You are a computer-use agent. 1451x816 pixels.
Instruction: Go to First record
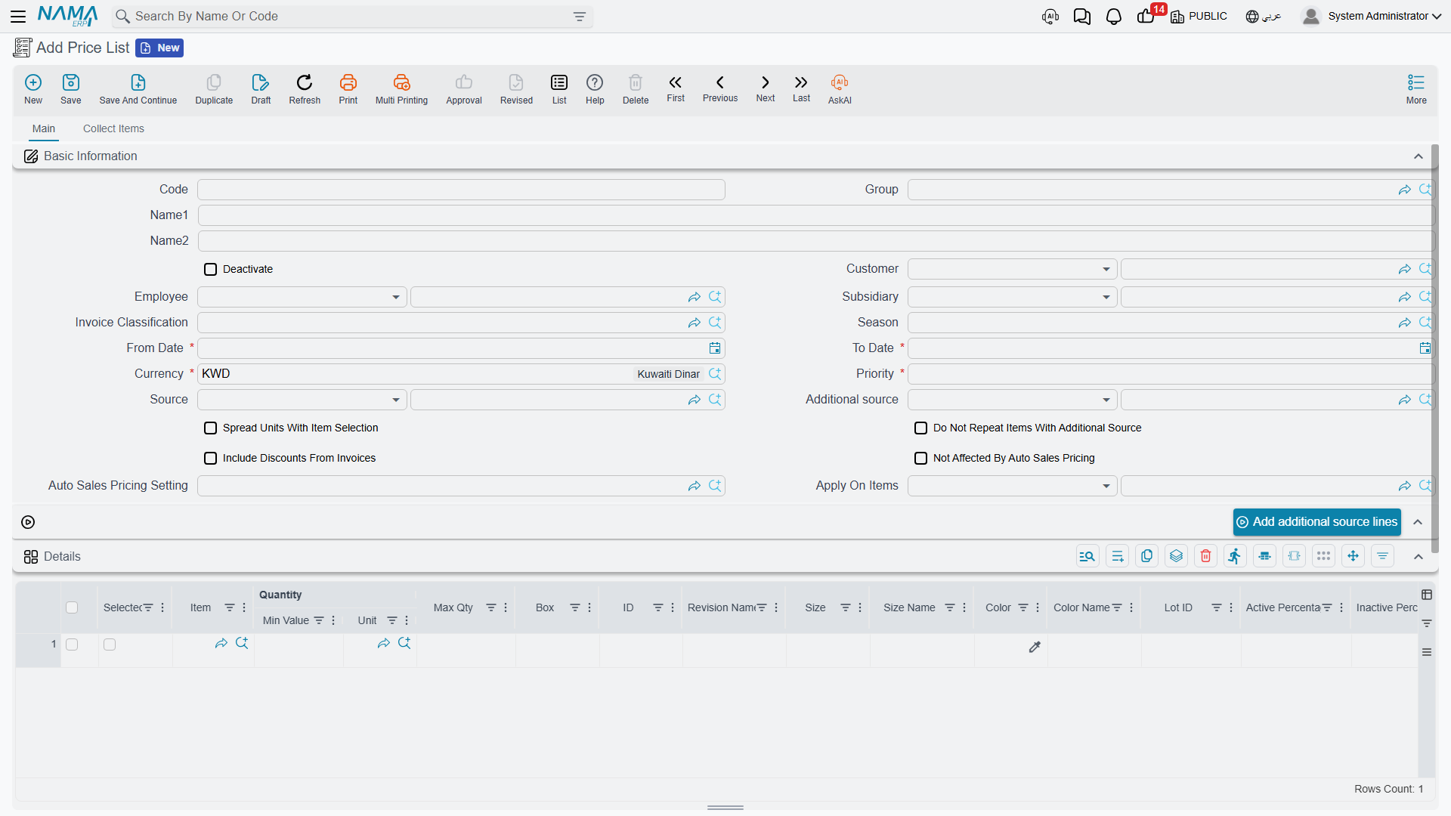676,88
